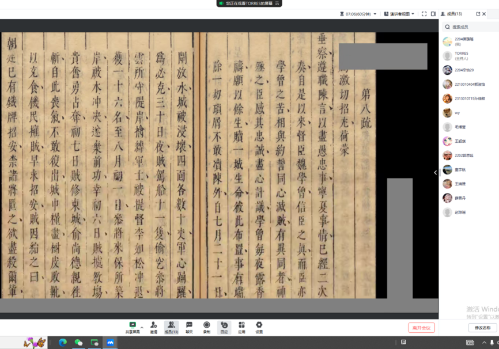
Task: Open the Apps (应用) icon
Action: [241, 327]
